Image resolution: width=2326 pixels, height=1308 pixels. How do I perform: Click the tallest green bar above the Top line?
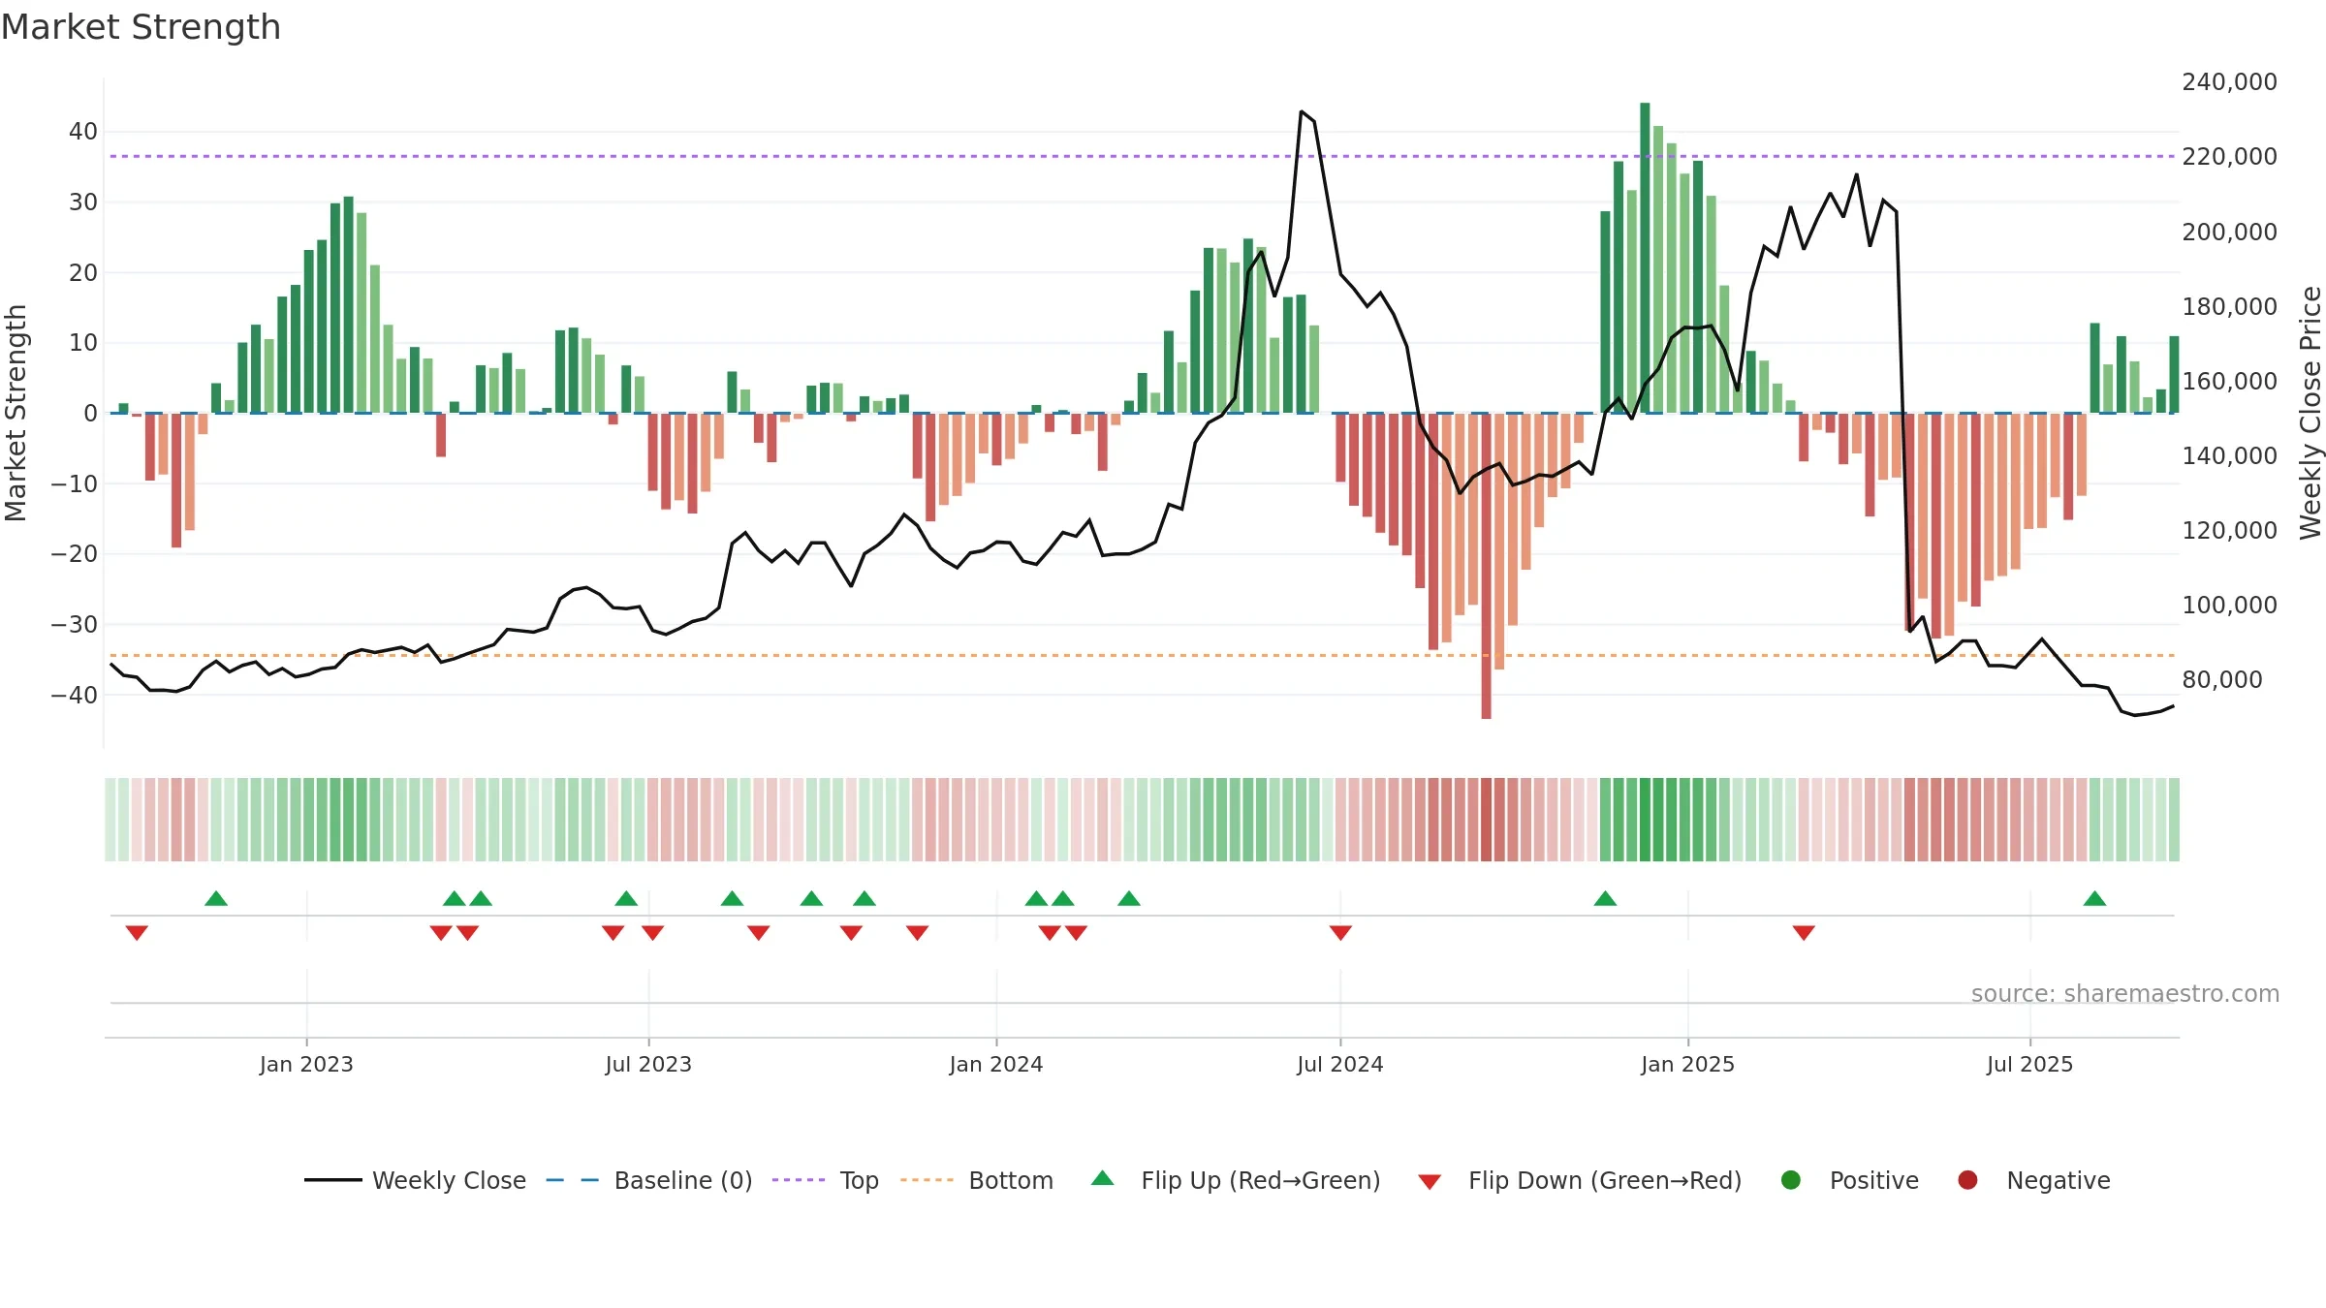(1645, 258)
